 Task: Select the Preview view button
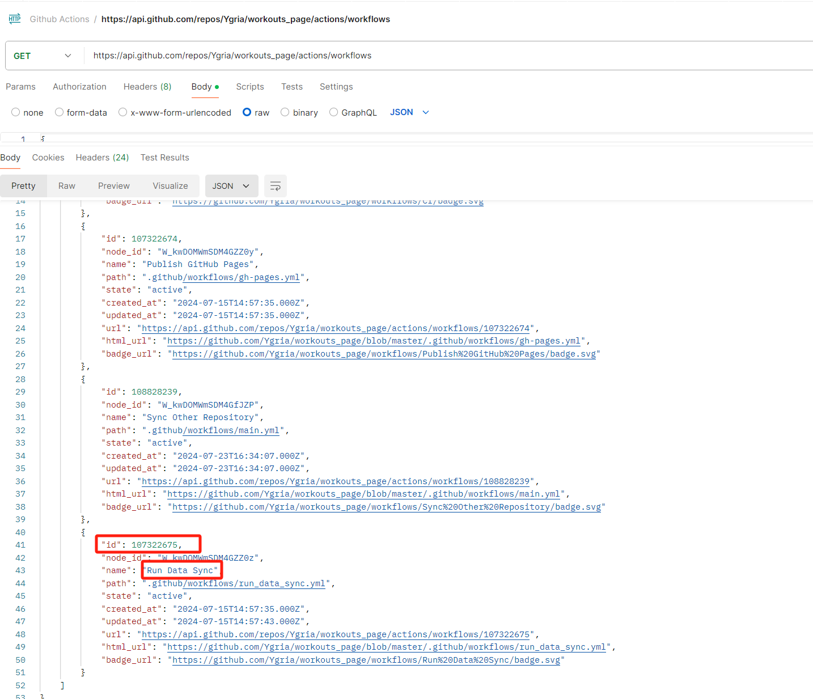coord(114,186)
